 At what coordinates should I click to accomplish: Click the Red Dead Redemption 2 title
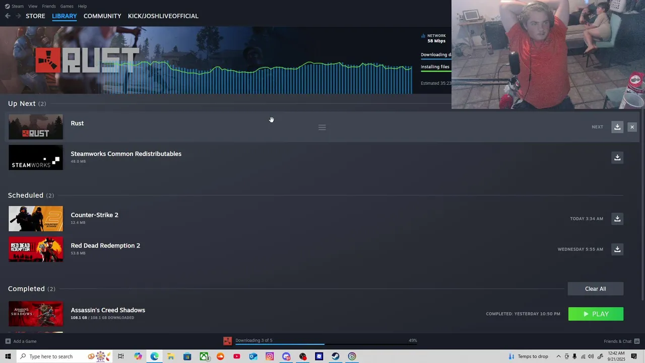click(105, 246)
